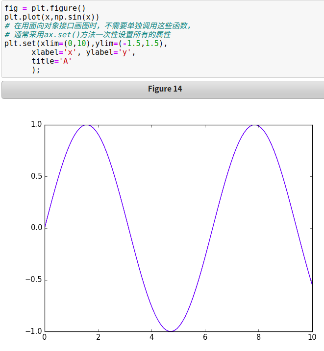Click the x-axis tick label 2
Viewport: 324px width, 351px height.
(x=98, y=337)
